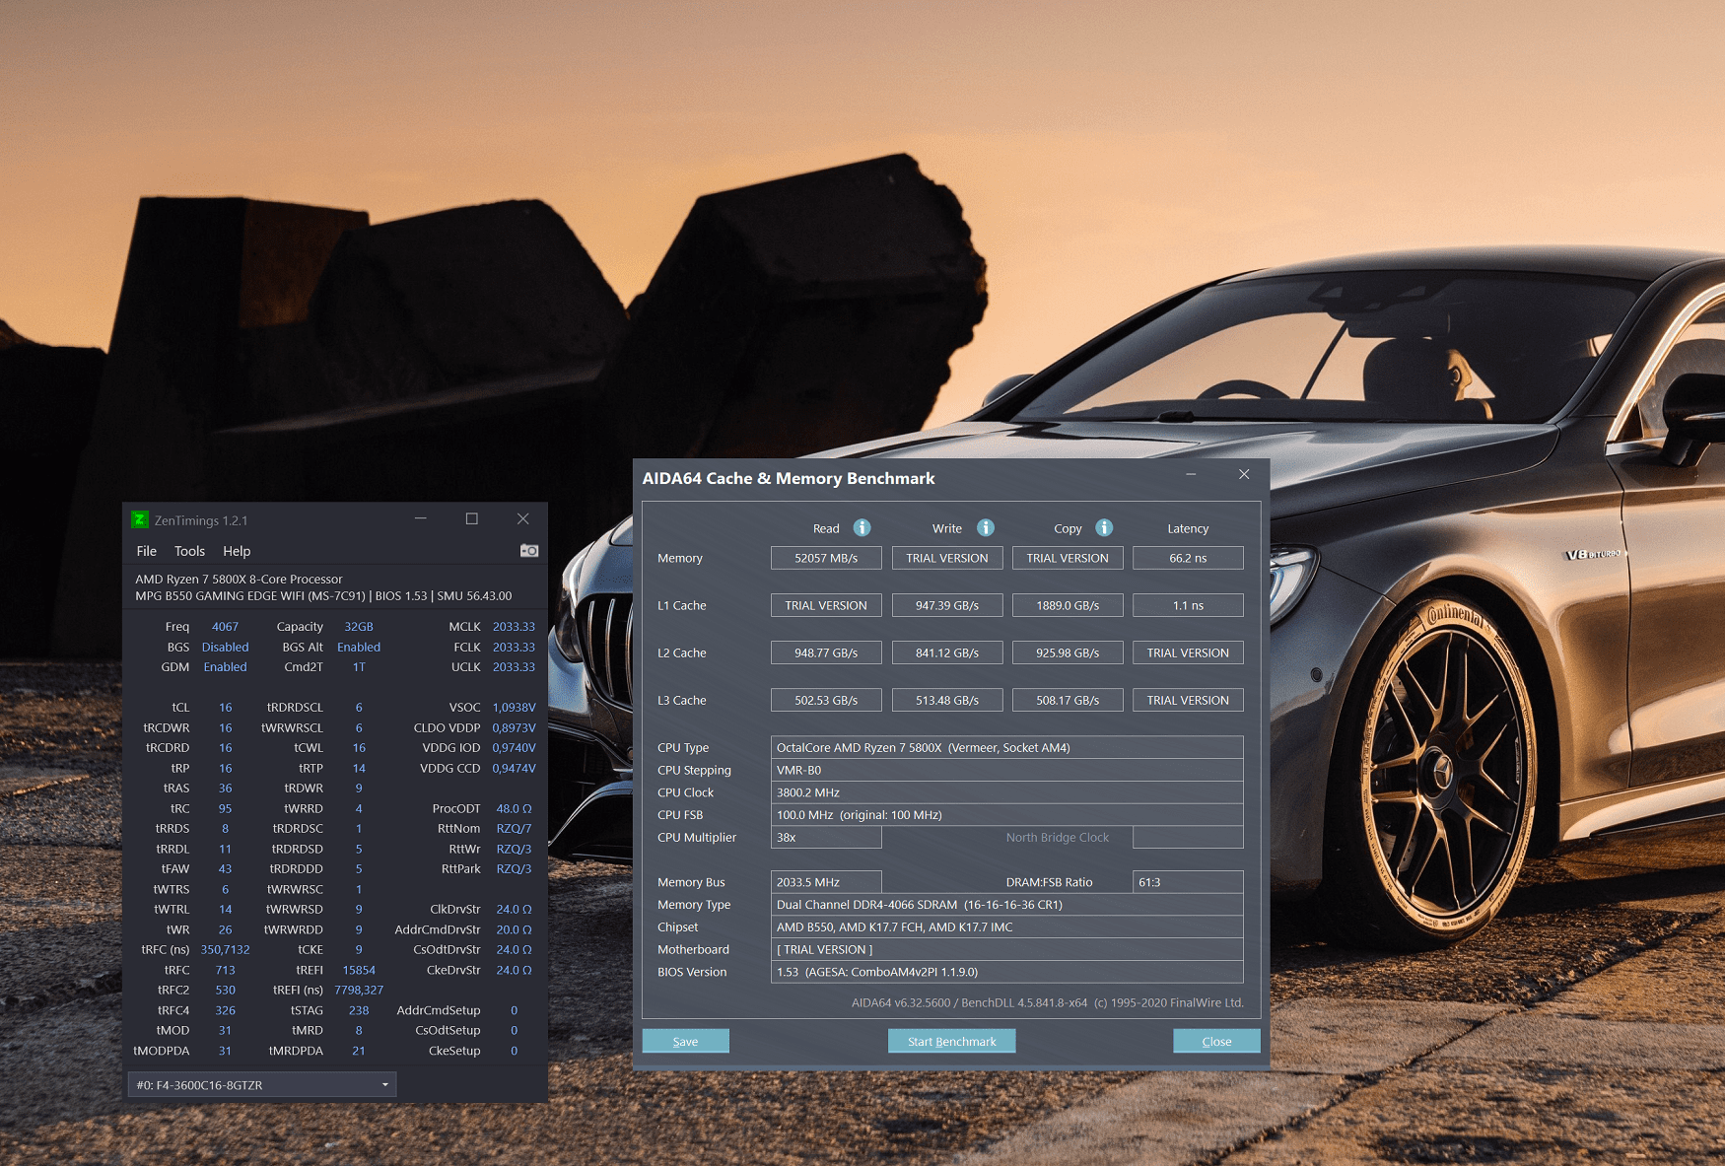The height and width of the screenshot is (1166, 1725).
Task: Click the Save button in AIDA64
Action: point(686,1041)
